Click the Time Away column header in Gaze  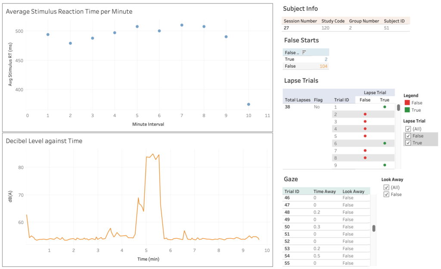[324, 191]
